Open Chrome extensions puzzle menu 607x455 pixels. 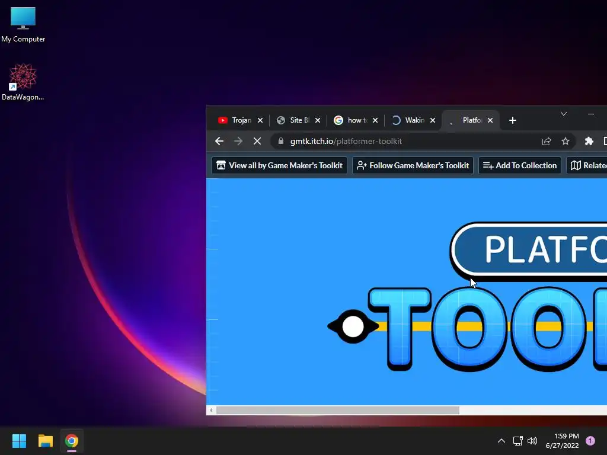(x=589, y=141)
